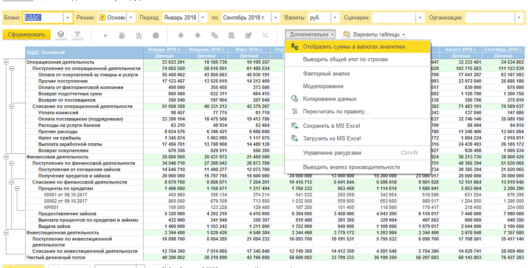Select Выводить общий итог по строкам
This screenshot has width=528, height=268.
point(357,59)
